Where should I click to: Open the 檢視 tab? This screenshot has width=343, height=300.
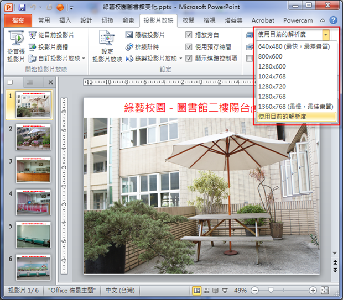[x=210, y=20]
